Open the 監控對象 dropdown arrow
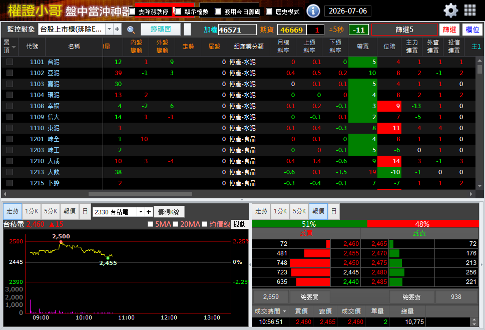 pyautogui.click(x=109, y=30)
